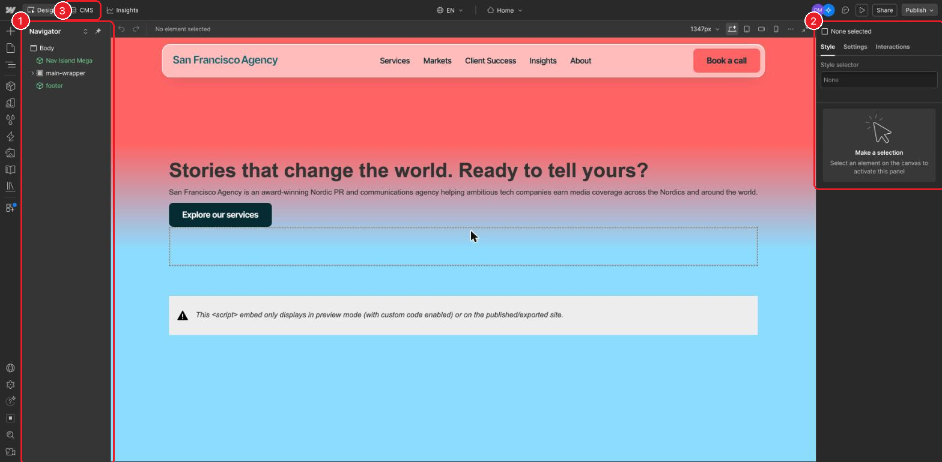Open the Pages panel
The height and width of the screenshot is (462, 942).
(10, 48)
